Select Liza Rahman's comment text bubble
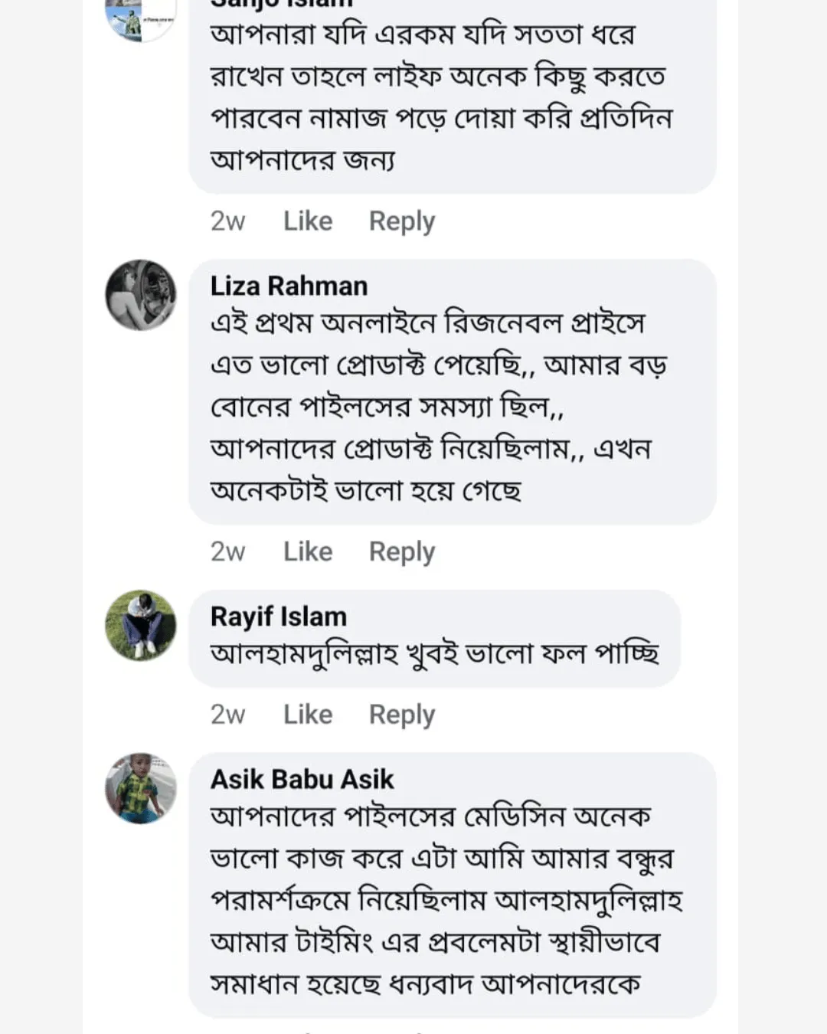This screenshot has height=1034, width=827. point(452,406)
